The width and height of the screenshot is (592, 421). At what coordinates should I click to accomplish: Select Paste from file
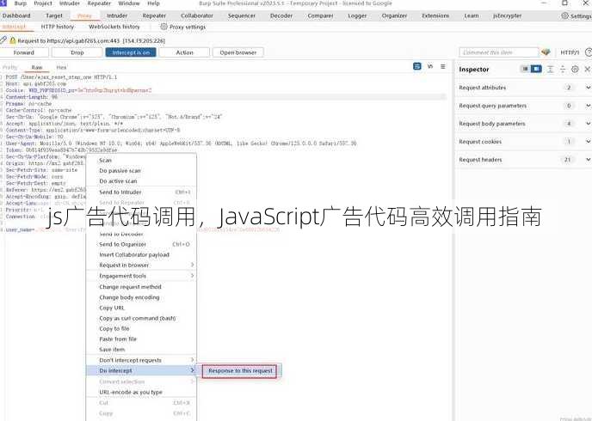[141, 339]
